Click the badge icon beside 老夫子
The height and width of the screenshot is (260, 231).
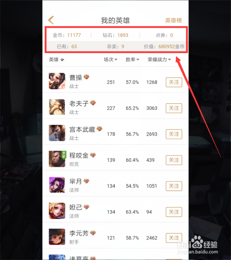click(93, 103)
